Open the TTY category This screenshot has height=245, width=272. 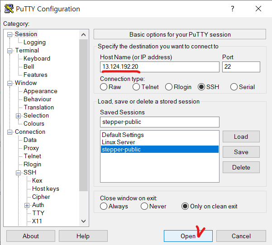(x=38, y=213)
